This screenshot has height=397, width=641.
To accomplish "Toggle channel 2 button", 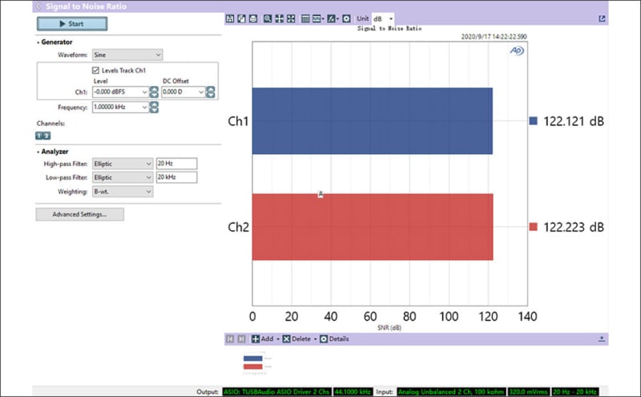I will (46, 136).
